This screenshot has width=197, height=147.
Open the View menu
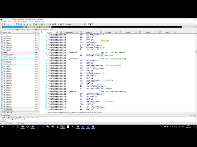pos(19,22)
